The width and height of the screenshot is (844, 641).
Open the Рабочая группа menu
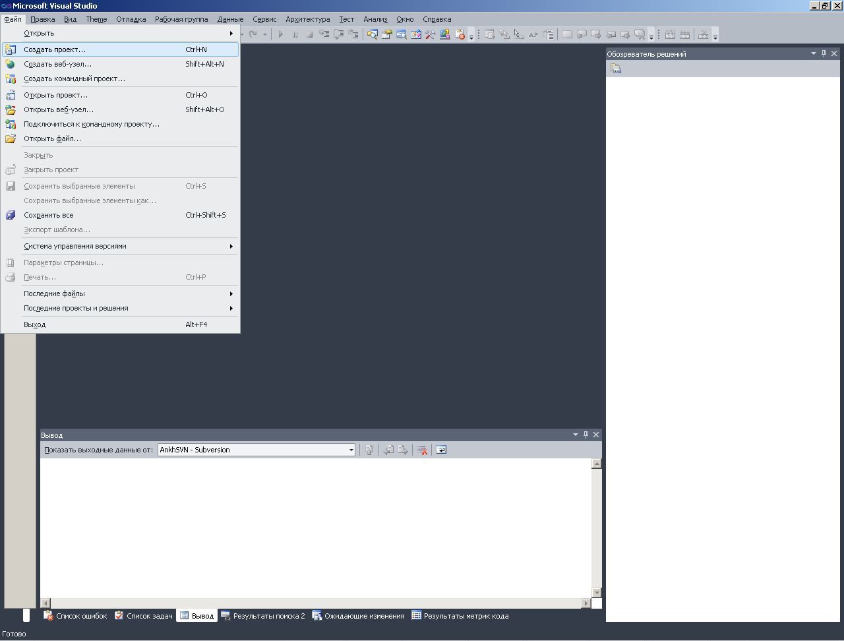pyautogui.click(x=181, y=19)
